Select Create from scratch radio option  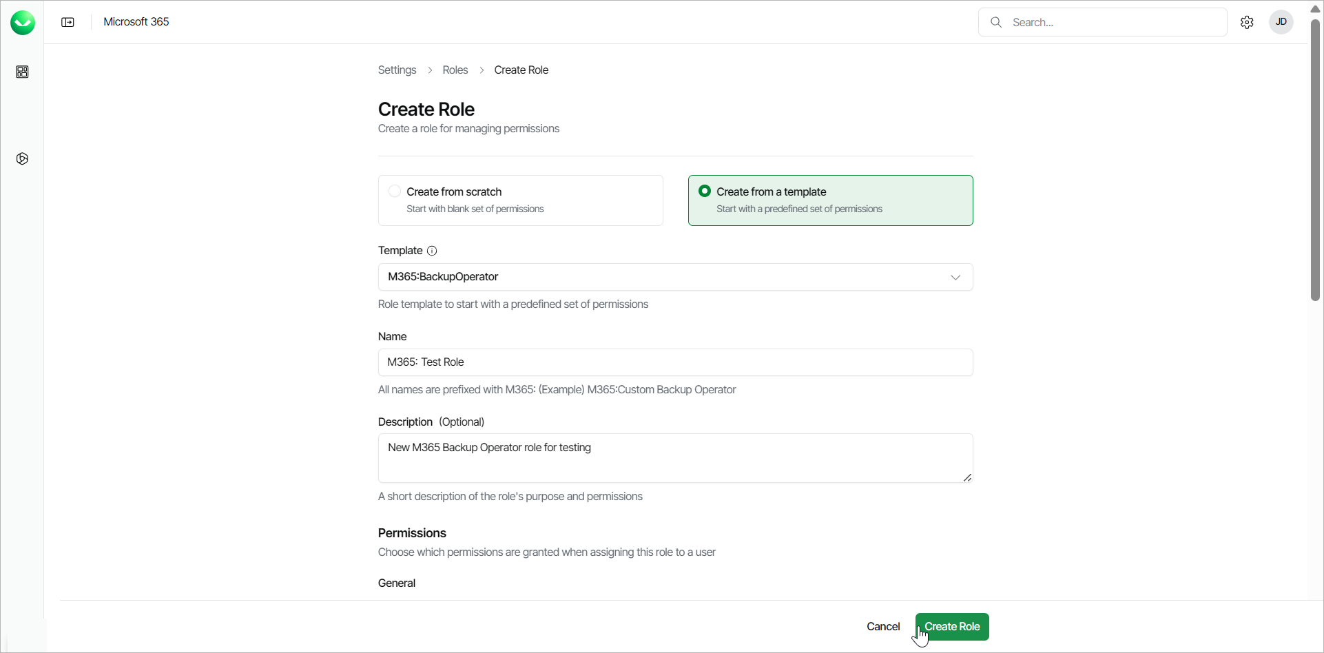[x=395, y=191]
